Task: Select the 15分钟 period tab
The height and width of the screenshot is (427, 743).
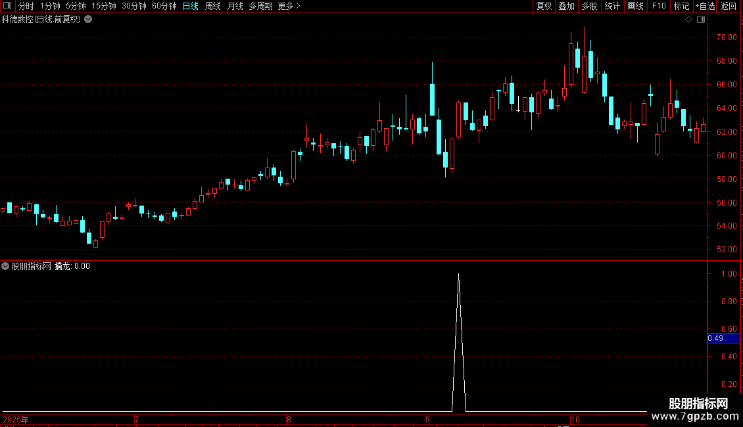Action: click(103, 6)
